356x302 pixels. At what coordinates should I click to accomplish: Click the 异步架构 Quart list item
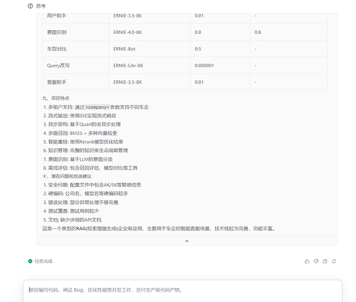[x=82, y=124]
